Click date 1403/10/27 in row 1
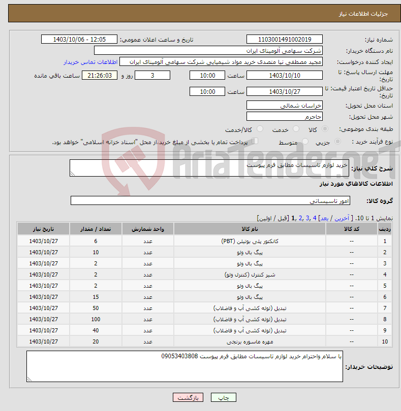The image size is (401, 411). tap(43, 241)
